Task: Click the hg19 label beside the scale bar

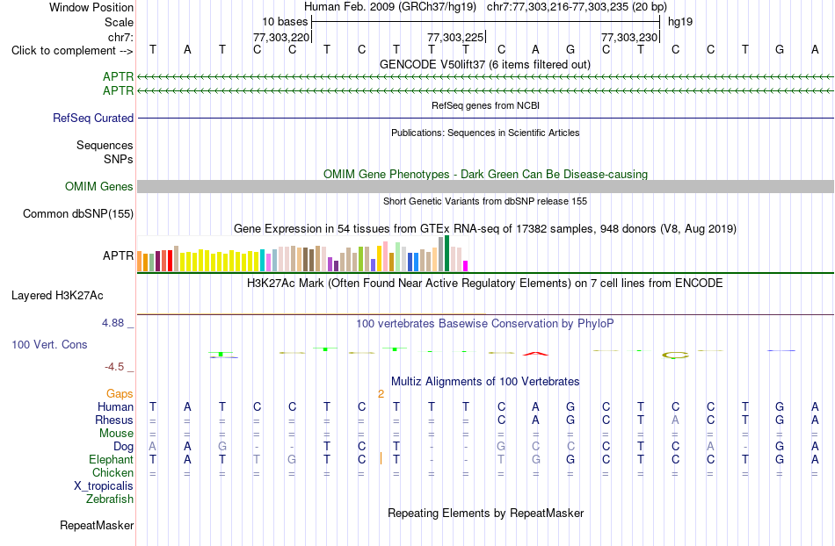Action: tap(680, 22)
